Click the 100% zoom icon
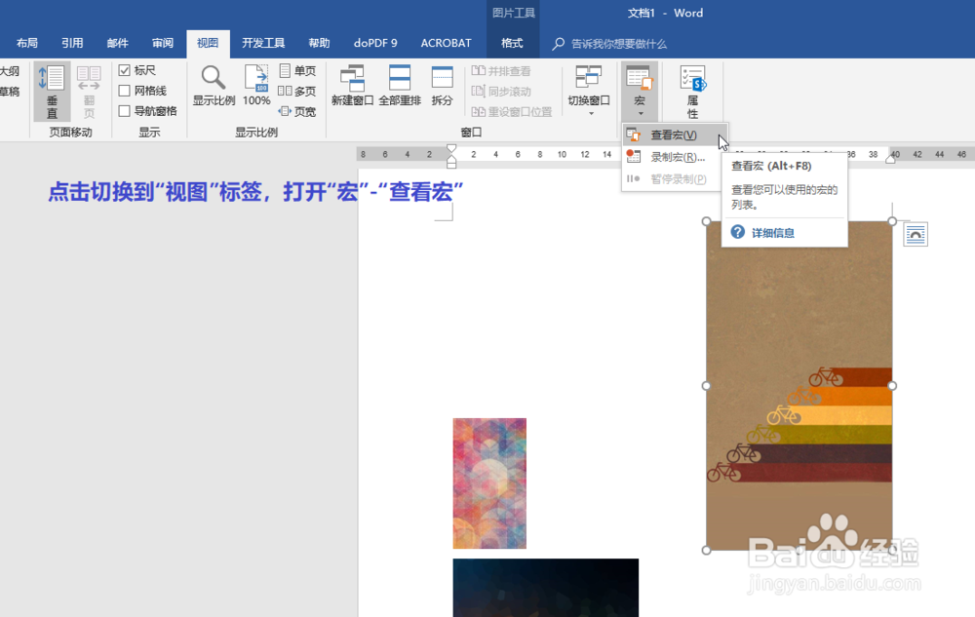Viewport: 975px width, 617px height. (255, 88)
